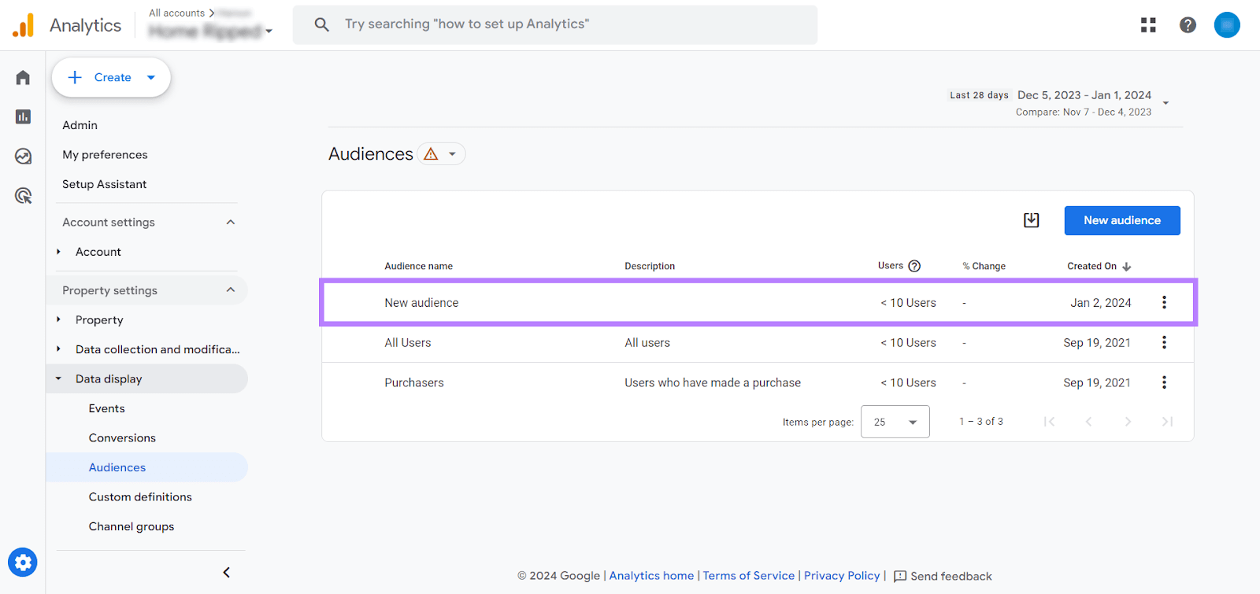Screen dimensions: 1260x594
Task: Open the Google apps grid icon
Action: (1148, 25)
